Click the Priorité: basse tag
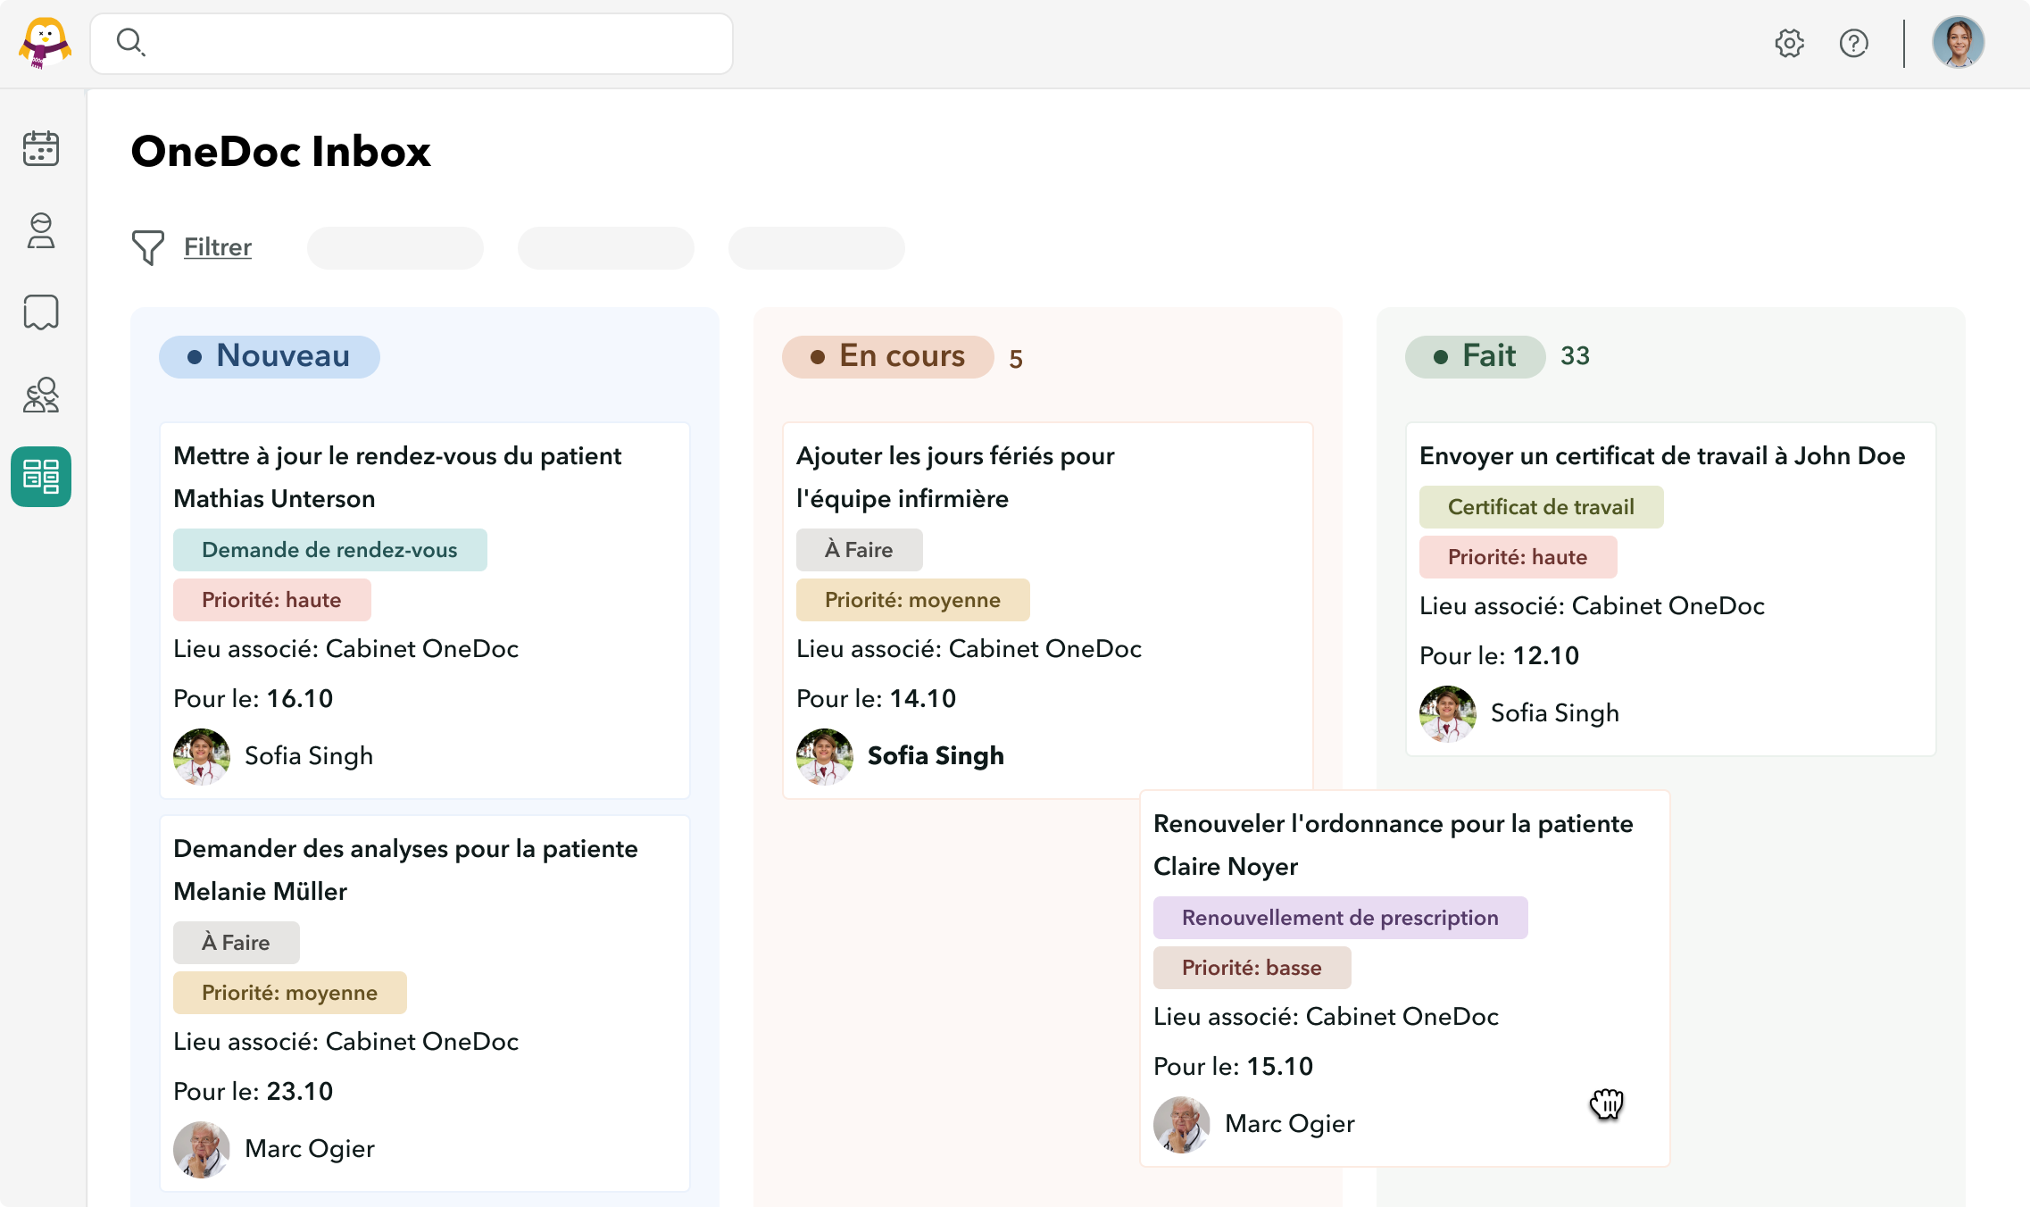This screenshot has height=1207, width=2030. (1252, 968)
